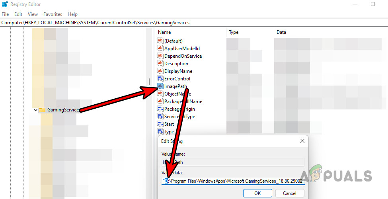
Task: Click the GamingServices folder icon
Action: pos(42,110)
